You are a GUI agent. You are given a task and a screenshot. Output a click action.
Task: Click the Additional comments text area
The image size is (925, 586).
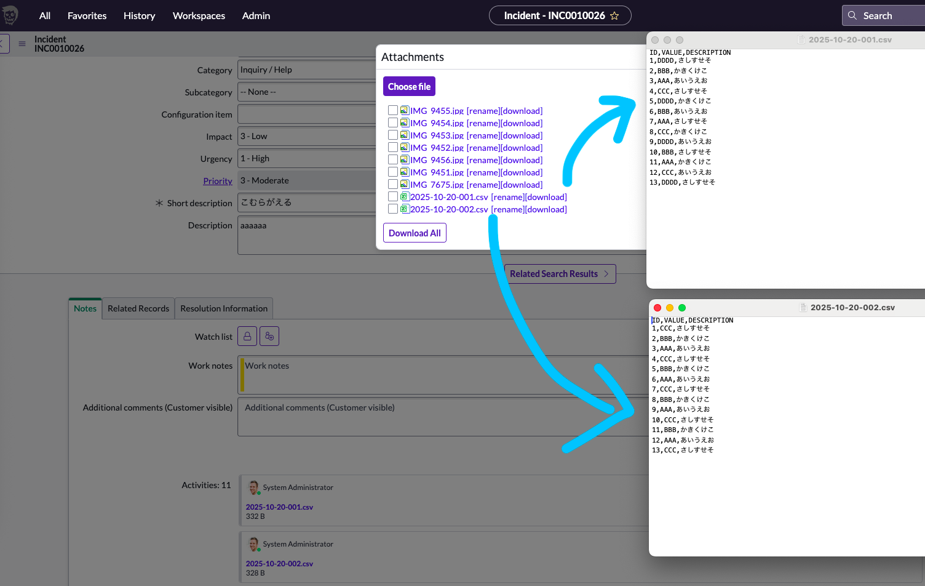tap(443, 417)
